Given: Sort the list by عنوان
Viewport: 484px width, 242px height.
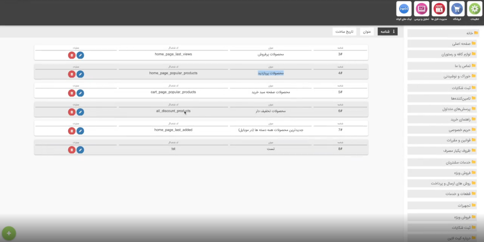Looking at the screenshot, I should pos(367,31).
